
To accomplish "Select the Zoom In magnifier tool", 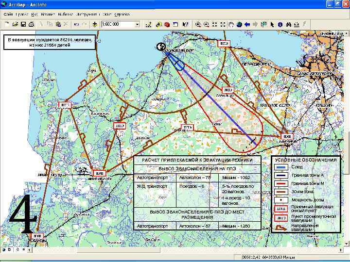I will [198, 25].
